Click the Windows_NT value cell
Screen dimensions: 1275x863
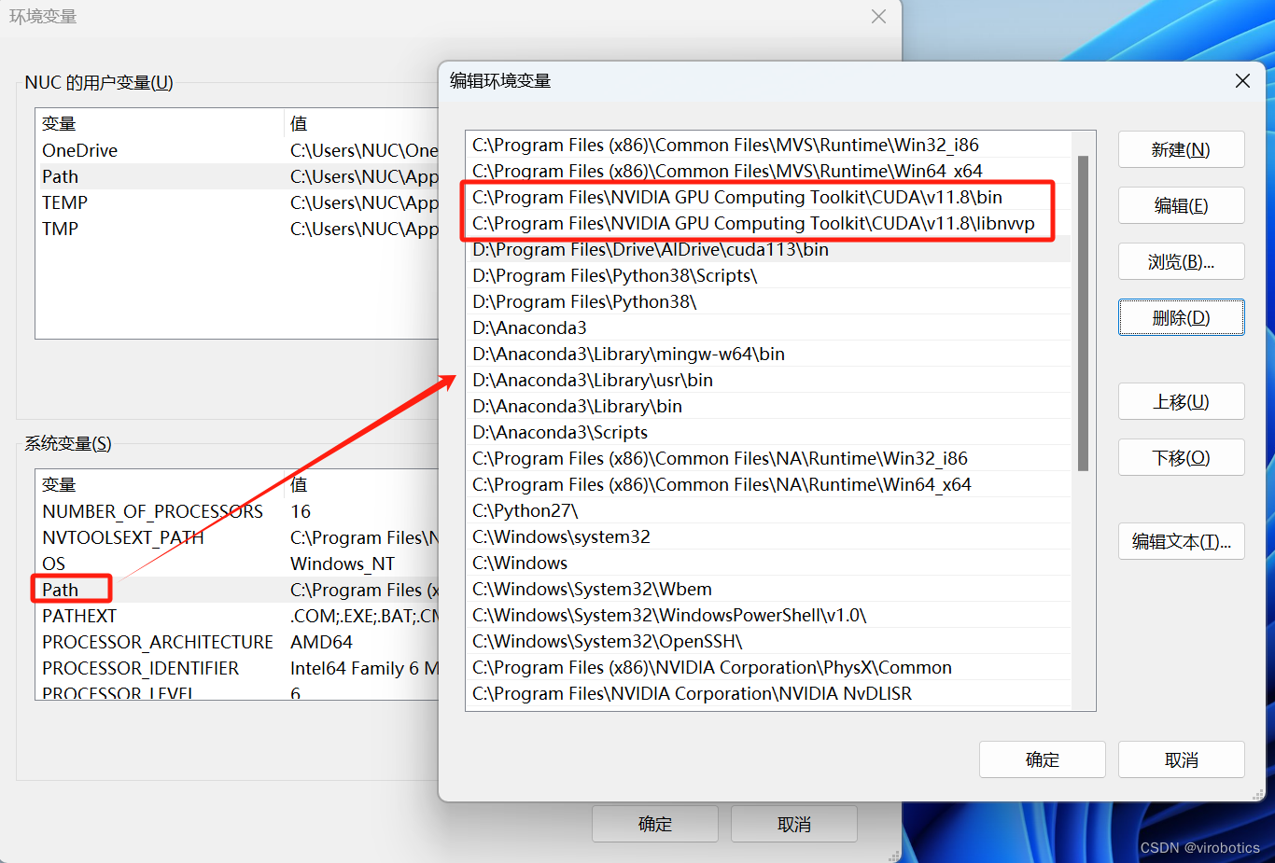(343, 564)
